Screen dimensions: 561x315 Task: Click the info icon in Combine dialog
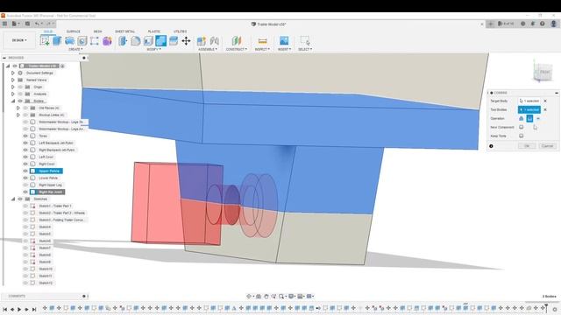[x=491, y=146]
